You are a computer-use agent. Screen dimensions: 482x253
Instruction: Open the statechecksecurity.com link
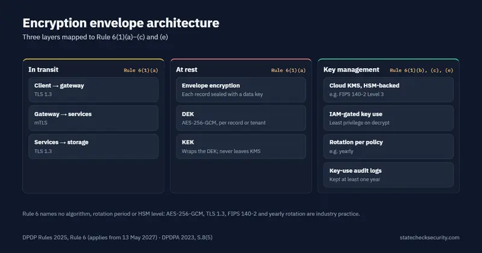pyautogui.click(x=430, y=237)
